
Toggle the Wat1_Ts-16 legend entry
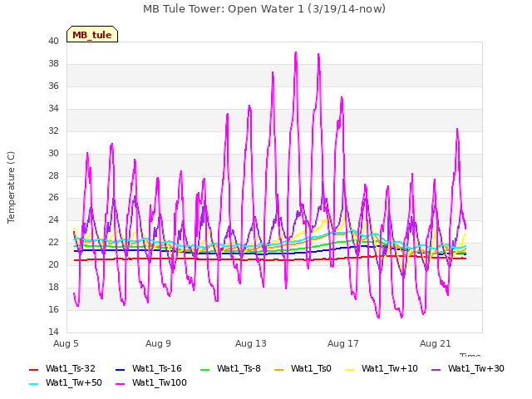pos(149,368)
